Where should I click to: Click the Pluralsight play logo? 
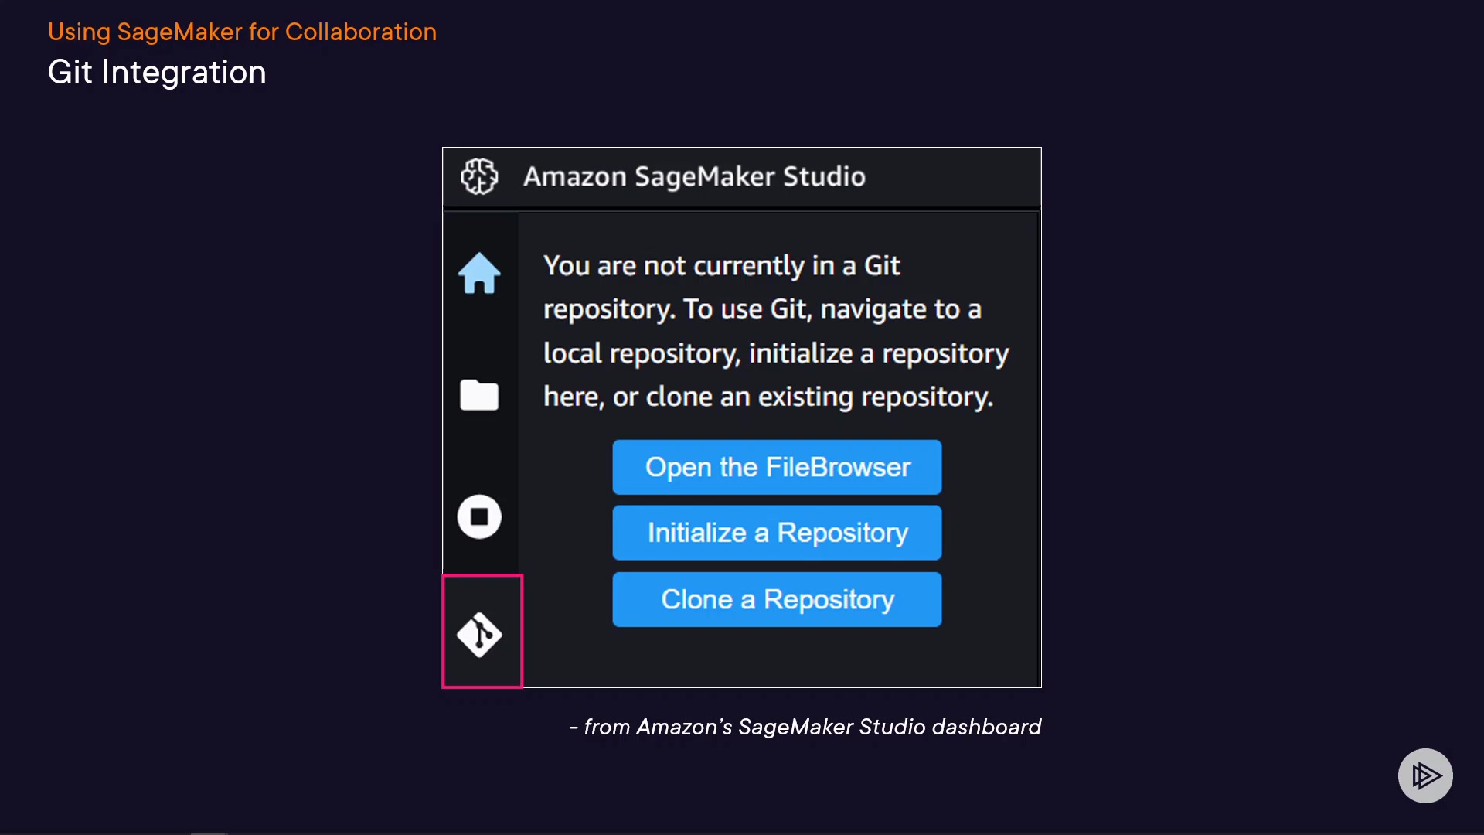pyautogui.click(x=1425, y=775)
